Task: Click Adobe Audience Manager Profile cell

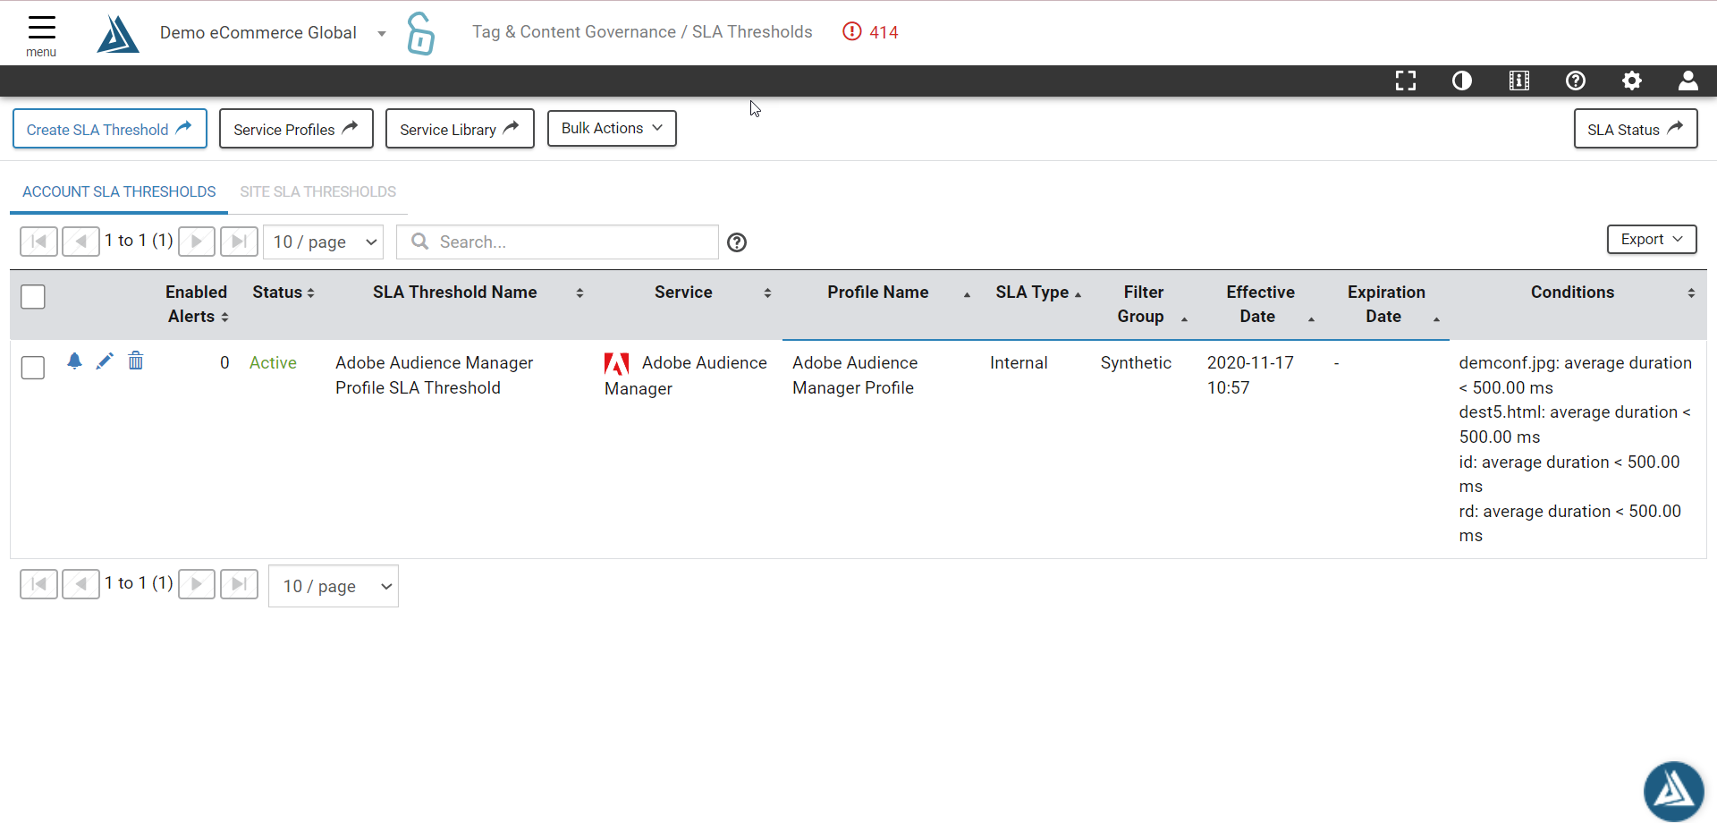Action: (855, 375)
